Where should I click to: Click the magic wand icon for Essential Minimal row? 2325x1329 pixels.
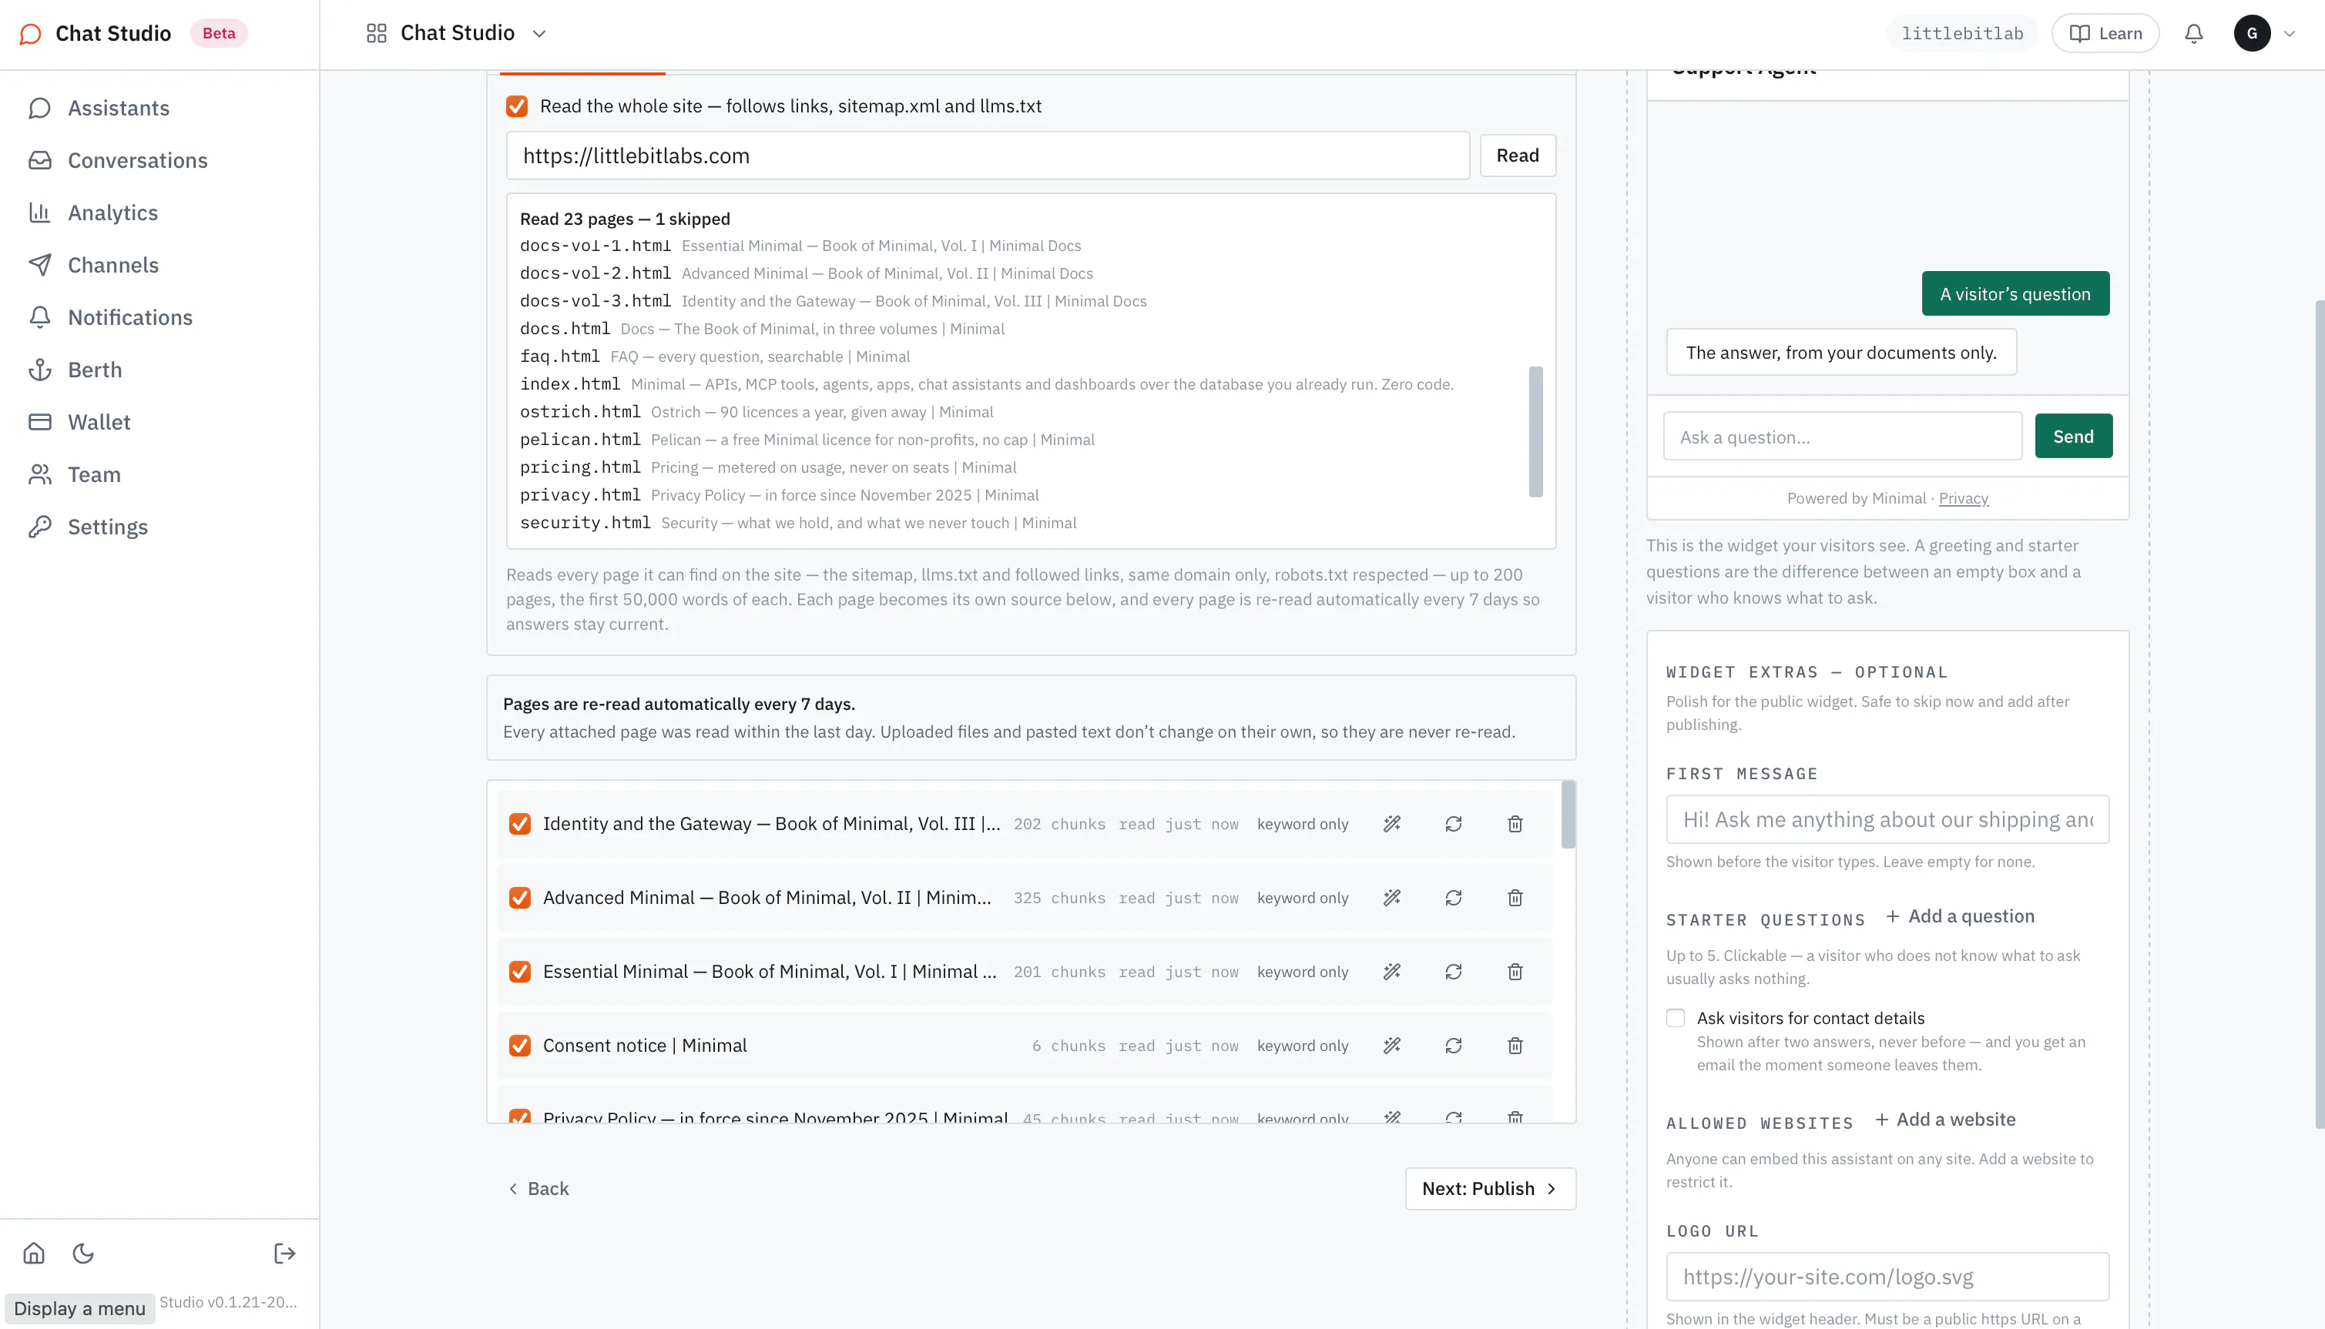(1392, 971)
